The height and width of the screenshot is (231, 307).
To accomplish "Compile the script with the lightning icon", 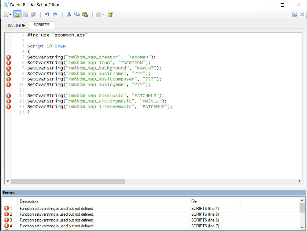I will [x=110, y=15].
